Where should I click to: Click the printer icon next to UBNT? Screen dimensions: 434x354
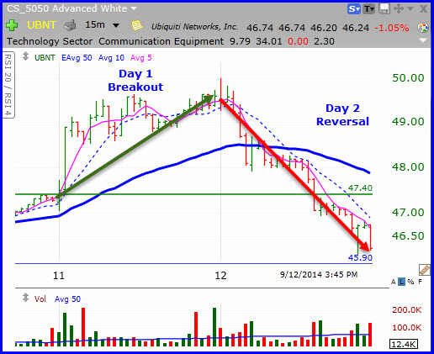pos(70,25)
